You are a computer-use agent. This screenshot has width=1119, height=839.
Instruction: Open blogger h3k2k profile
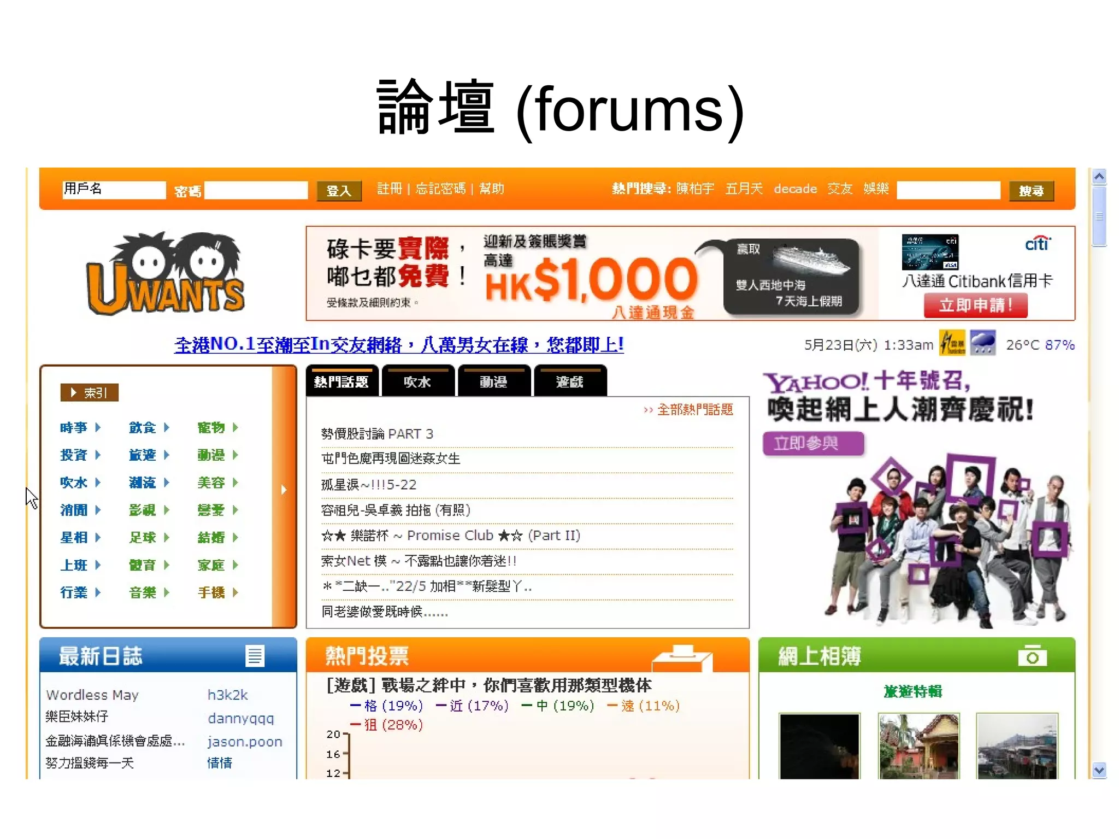click(228, 695)
